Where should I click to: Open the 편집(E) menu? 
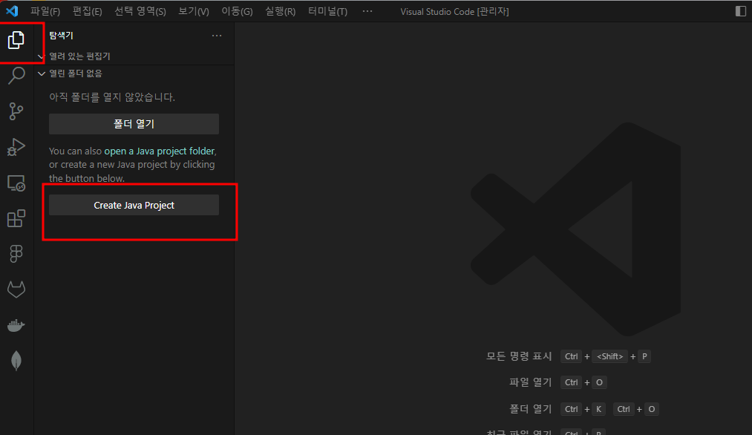point(88,11)
